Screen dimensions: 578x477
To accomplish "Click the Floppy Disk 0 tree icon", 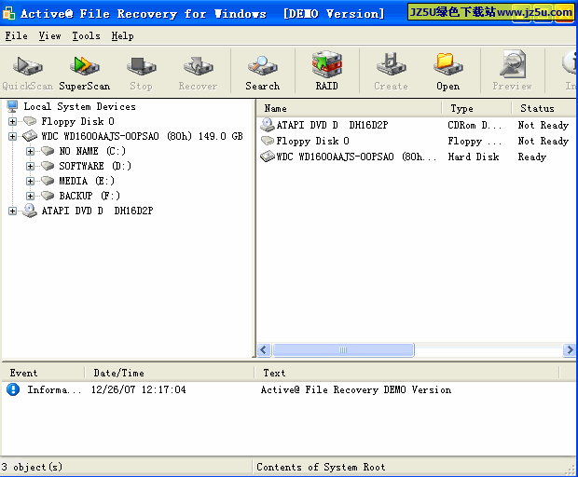I will coord(30,121).
